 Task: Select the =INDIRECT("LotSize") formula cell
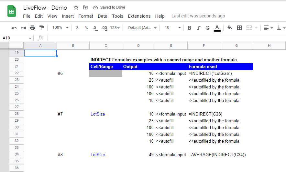[x=204, y=73]
